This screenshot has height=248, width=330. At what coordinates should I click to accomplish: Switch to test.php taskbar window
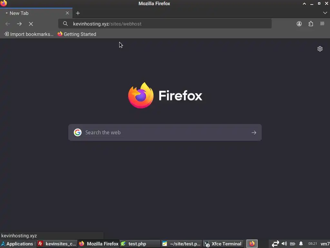pyautogui.click(x=140, y=244)
